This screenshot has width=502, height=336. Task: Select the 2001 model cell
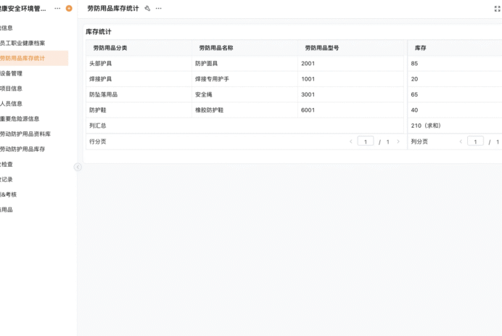coord(351,63)
